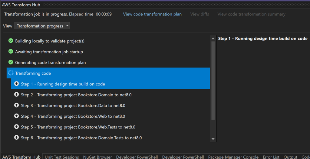Select Step 3 Transforming project Bookstore.Data row
The height and width of the screenshot is (159, 310).
[110, 105]
